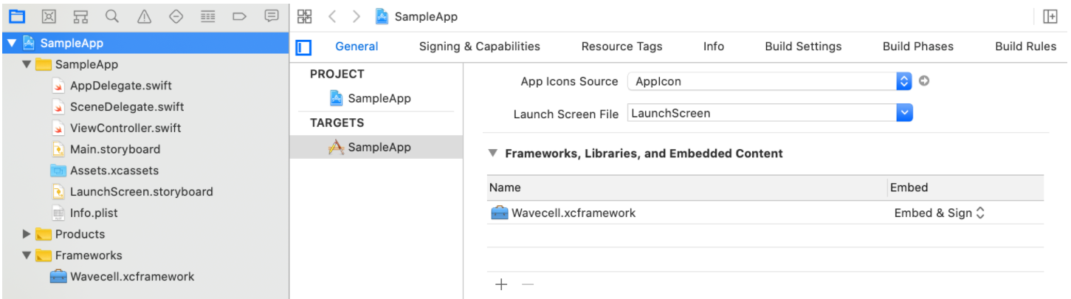Collapse the Frameworks folder in navigator
1071x299 pixels.
(x=27, y=255)
